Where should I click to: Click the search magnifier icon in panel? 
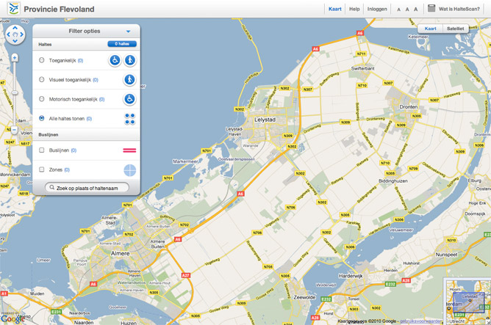tap(52, 188)
